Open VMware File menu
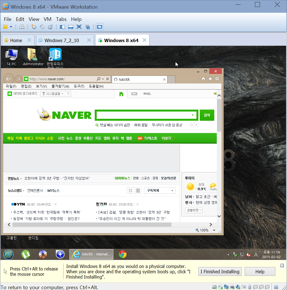 (x=8, y=19)
